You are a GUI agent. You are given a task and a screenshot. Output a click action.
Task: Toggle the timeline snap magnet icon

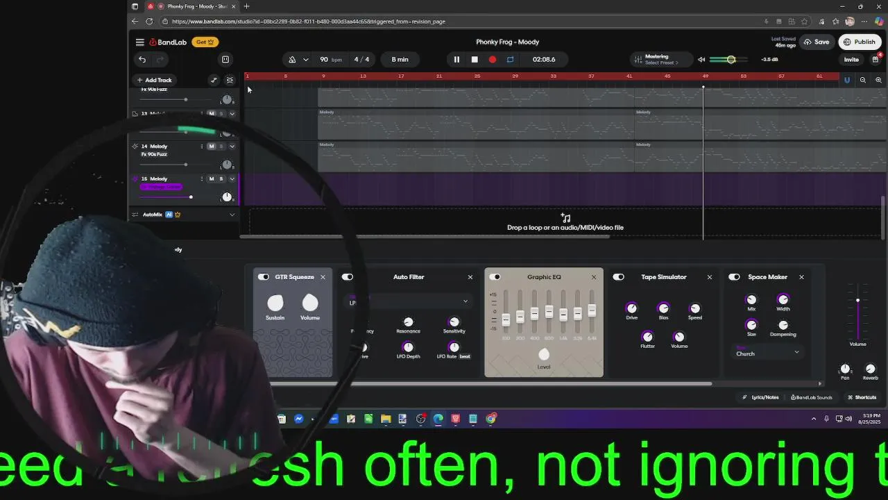click(847, 80)
